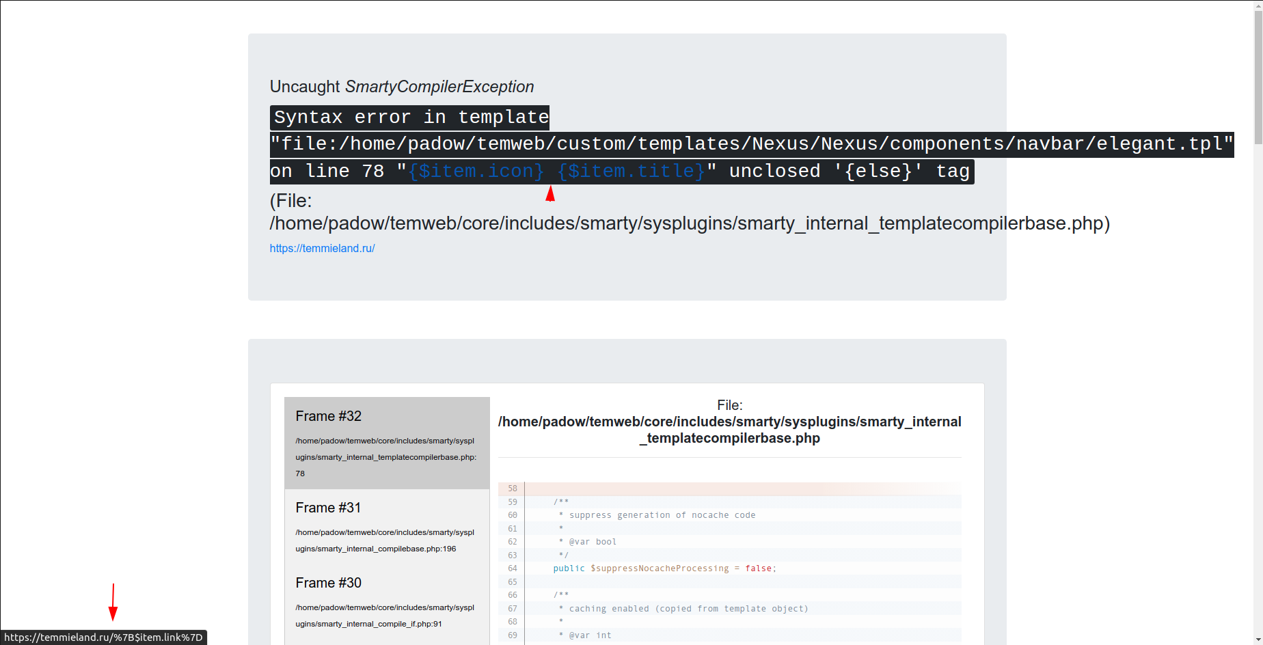
Task: Select stack Frame #32
Action: 328,416
